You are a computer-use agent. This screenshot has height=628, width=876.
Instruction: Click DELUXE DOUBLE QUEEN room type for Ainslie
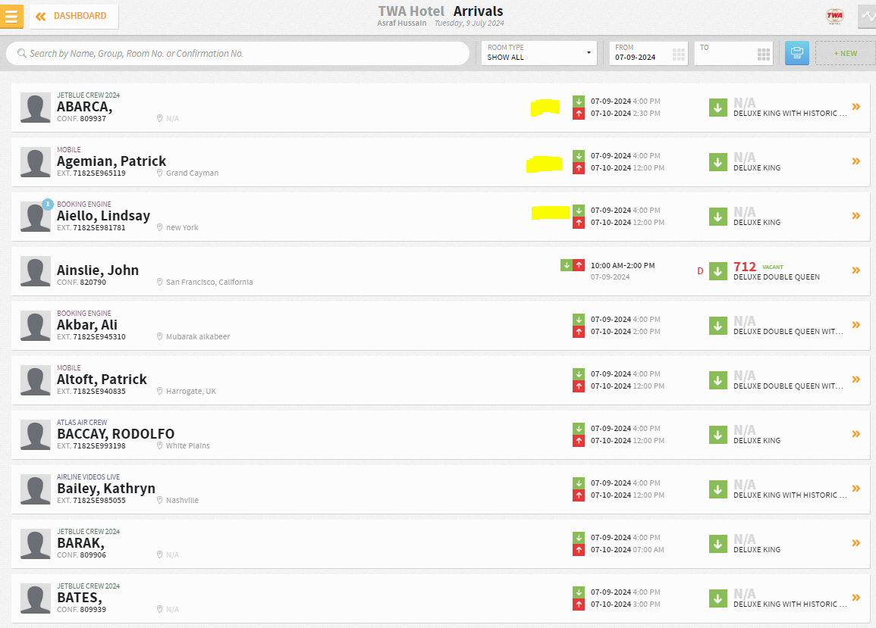point(777,277)
